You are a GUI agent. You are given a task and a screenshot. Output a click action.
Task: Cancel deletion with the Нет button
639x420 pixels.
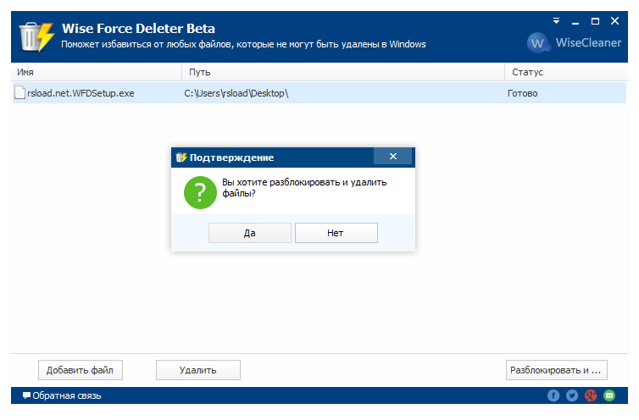point(336,233)
